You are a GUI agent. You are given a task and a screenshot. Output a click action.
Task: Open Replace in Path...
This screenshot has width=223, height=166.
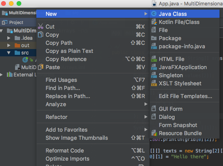[93, 96]
